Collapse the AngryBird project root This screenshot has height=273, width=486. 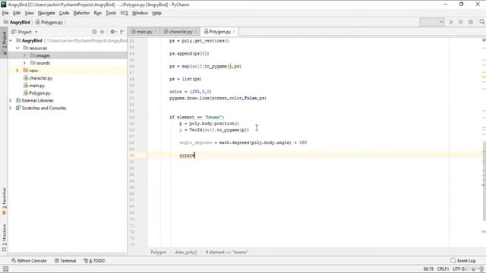pyautogui.click(x=11, y=40)
